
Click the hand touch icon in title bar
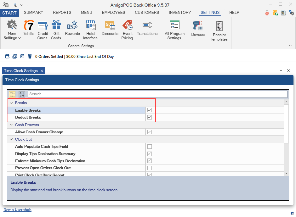15,5
